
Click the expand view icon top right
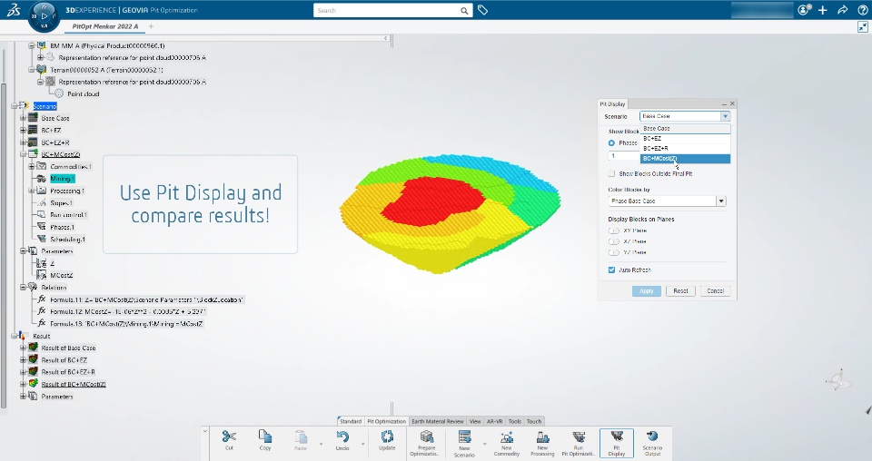point(863,26)
